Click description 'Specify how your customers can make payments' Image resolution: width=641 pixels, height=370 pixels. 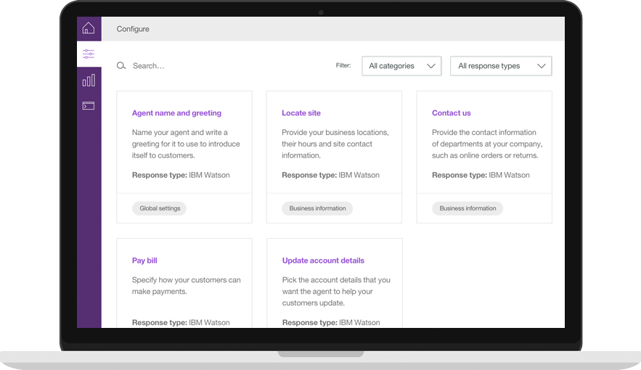187,285
